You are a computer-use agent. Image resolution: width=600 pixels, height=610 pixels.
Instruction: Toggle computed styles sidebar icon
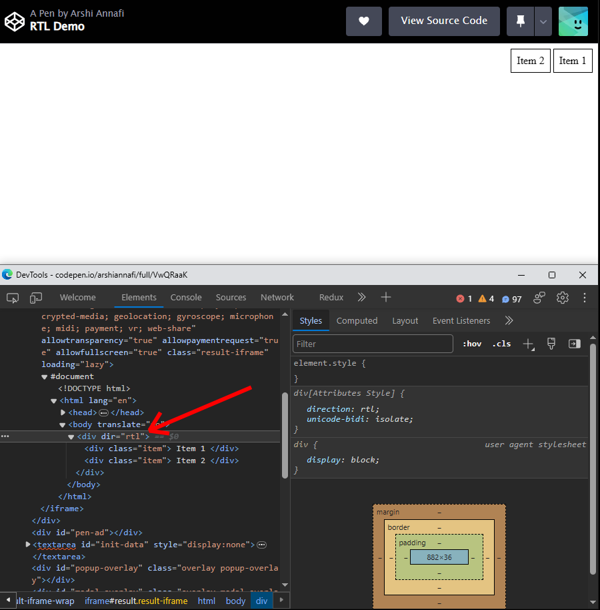click(575, 344)
